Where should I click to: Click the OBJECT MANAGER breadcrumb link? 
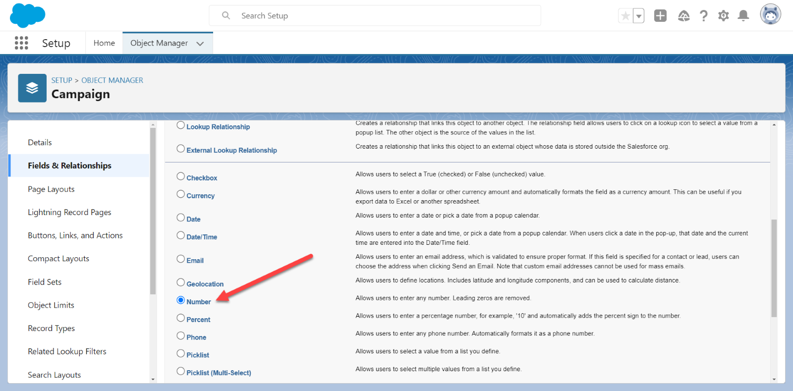click(112, 80)
